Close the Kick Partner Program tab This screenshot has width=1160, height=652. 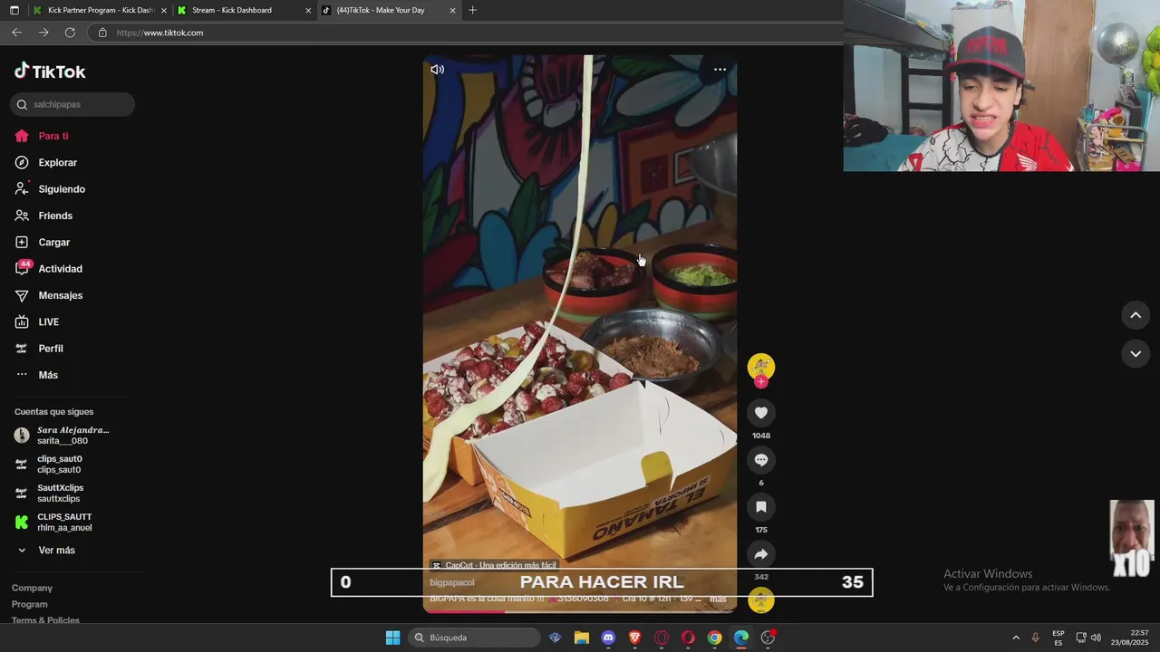[x=164, y=11]
